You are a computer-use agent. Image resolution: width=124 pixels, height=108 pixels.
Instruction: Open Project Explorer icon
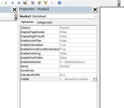click(33, 3)
